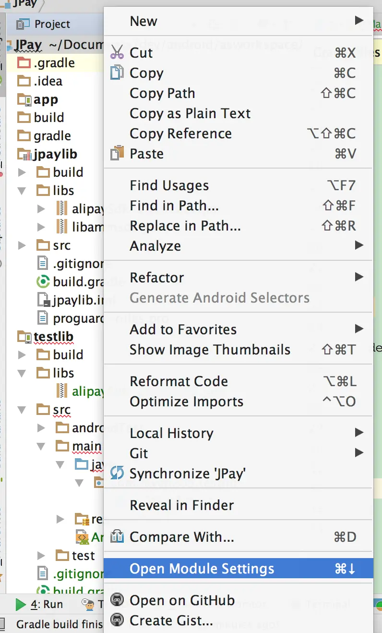
Task: Expand the jpaylib build folder
Action: point(22,172)
